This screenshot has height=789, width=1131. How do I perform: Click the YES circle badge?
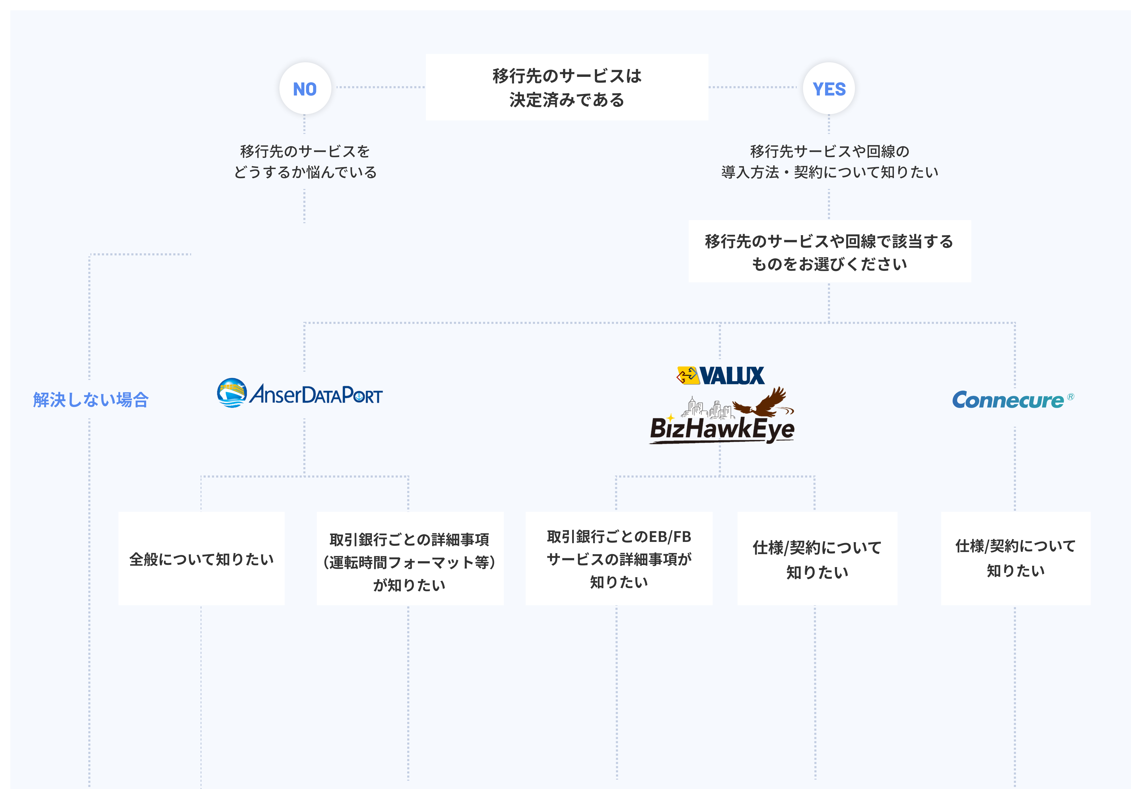829,89
